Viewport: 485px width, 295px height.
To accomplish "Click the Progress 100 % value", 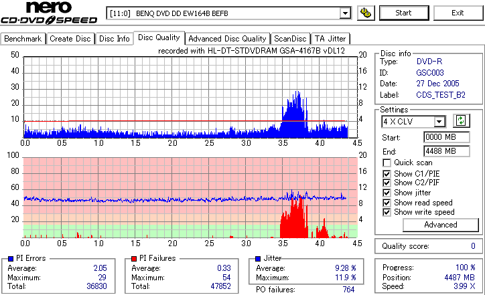I will tap(466, 268).
